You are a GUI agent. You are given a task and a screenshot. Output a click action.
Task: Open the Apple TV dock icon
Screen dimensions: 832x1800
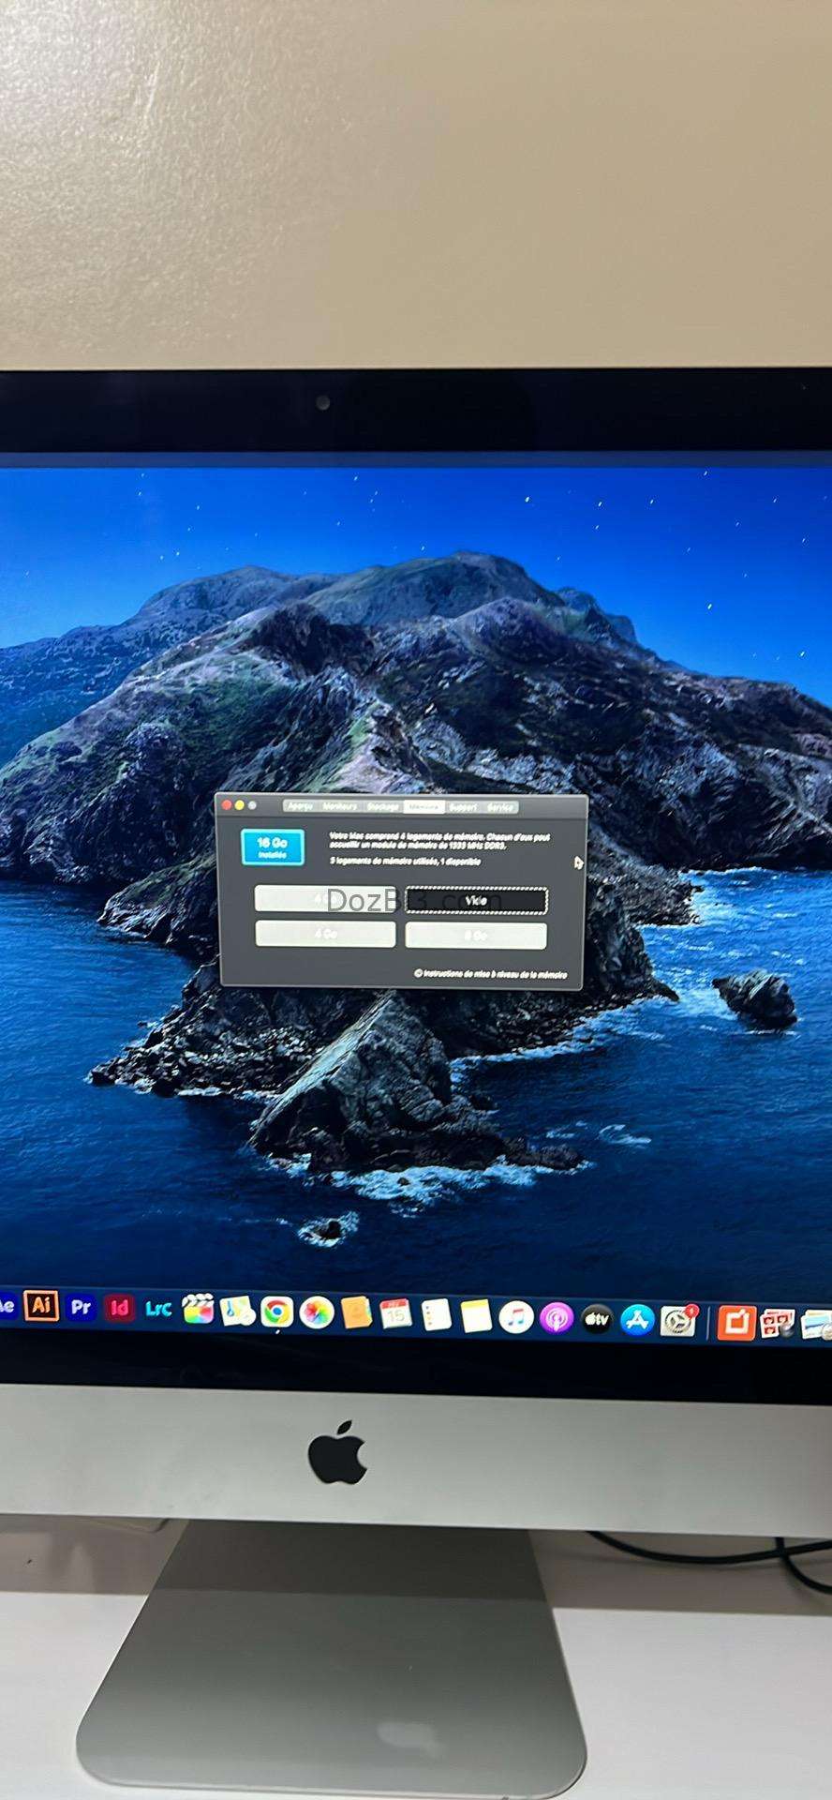click(x=596, y=1320)
